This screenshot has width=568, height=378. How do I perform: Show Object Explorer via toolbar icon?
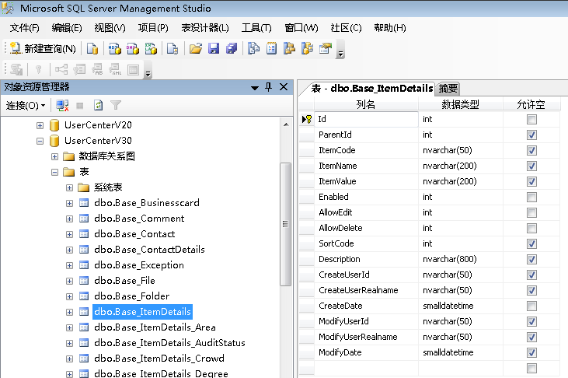(289, 48)
